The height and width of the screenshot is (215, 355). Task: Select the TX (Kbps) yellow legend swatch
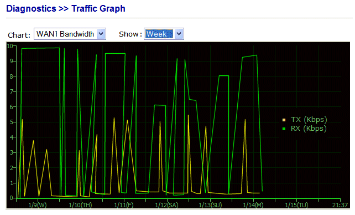click(x=284, y=120)
